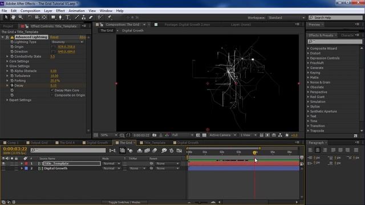
Task: Switch to Title_Template timeline tab
Action: pos(155,143)
